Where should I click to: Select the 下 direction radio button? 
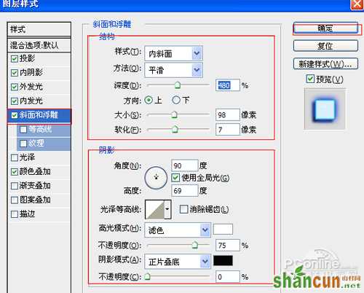(x=176, y=100)
